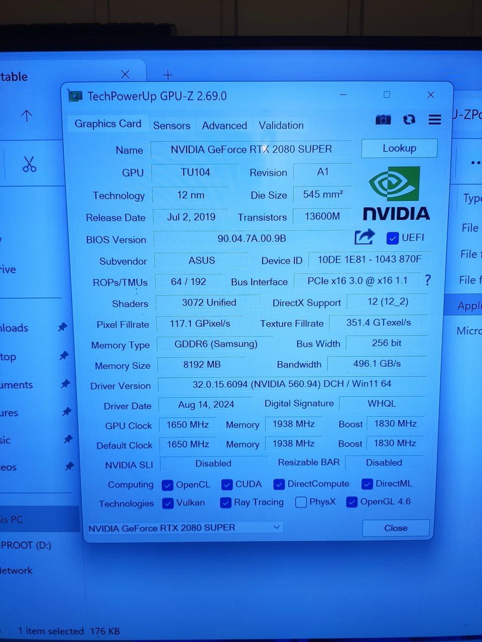Click the BIOS export share icon
482x642 pixels.
click(x=365, y=237)
